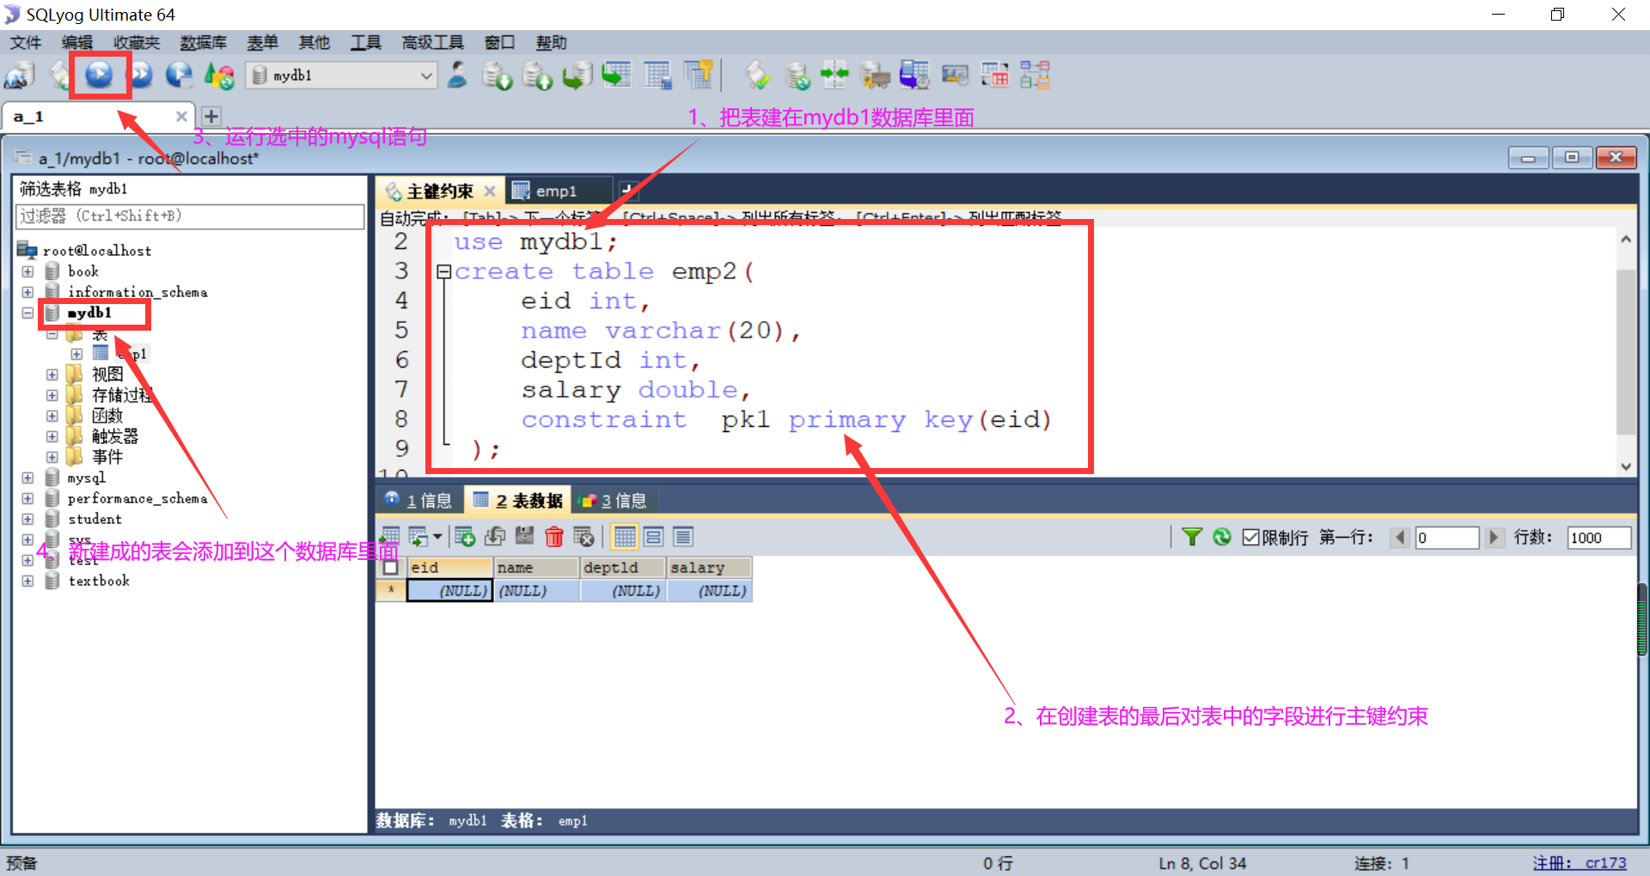Image resolution: width=1650 pixels, height=876 pixels.
Task: Click the database export up-arrow icon
Action: click(x=537, y=76)
